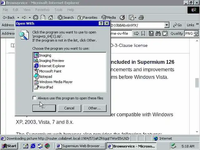Print the page with printer icon

(x=141, y=17)
